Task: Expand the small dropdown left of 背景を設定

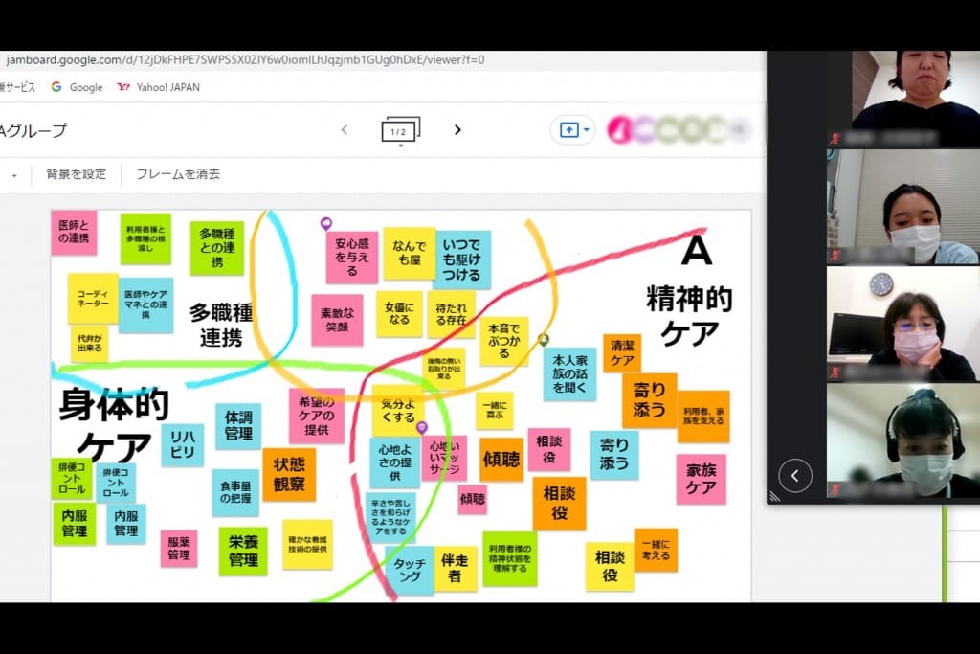Action: click(x=14, y=175)
